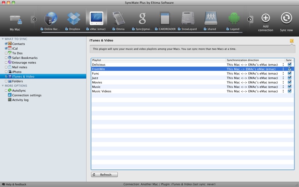Click the right arrow of connections list

point(250,19)
